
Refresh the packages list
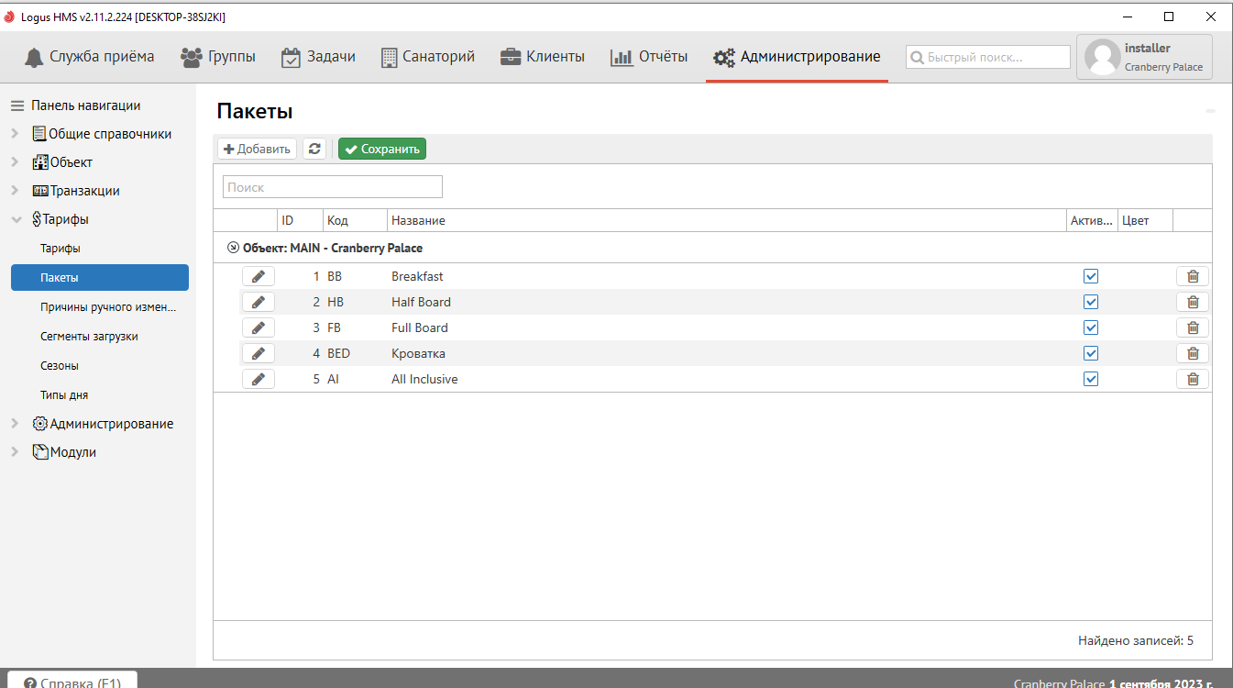click(x=314, y=149)
